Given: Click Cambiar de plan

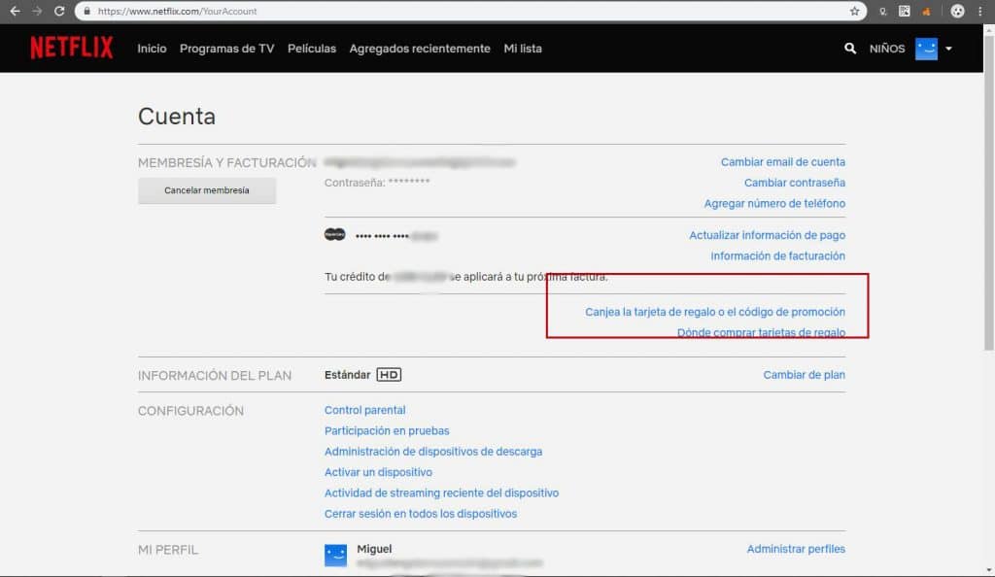Looking at the screenshot, I should (x=804, y=375).
